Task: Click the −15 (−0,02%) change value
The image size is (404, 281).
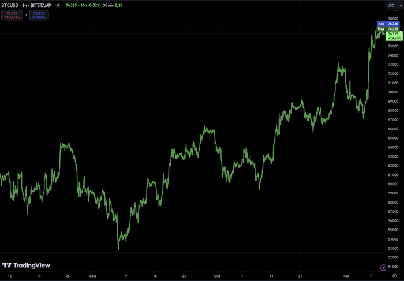Action: 89,5
